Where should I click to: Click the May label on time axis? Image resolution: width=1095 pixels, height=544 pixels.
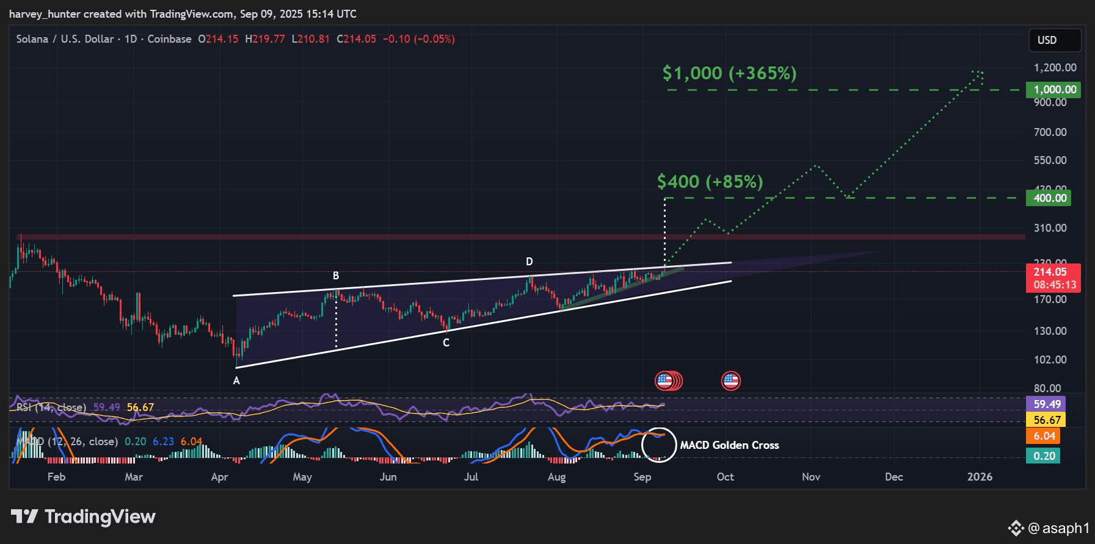tap(302, 477)
